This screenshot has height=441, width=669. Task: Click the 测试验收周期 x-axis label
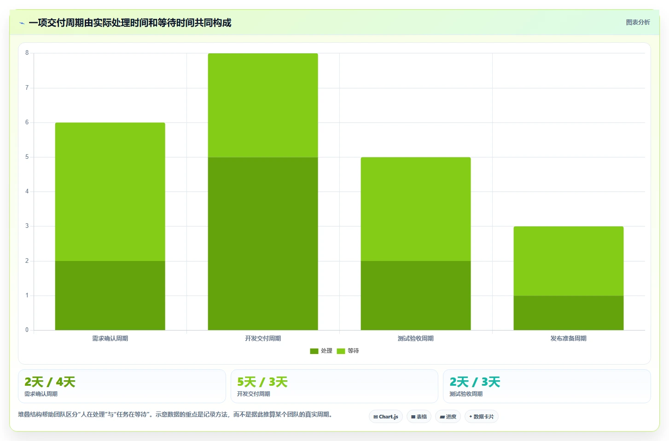tap(416, 338)
